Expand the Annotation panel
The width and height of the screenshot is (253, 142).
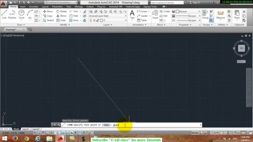140,25
